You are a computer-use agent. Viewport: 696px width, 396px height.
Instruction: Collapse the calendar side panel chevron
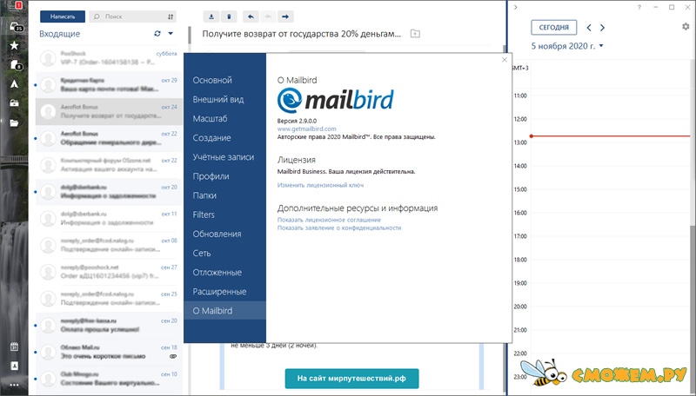pos(515,7)
